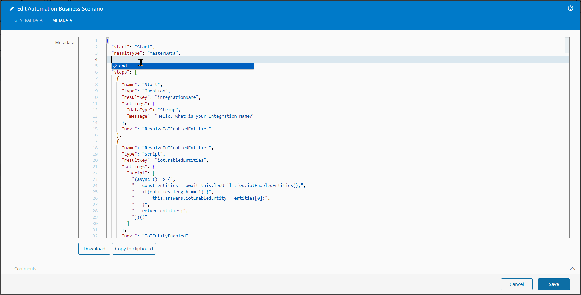Screen dimensions: 581x295
Task: Download the metadata file
Action: pyautogui.click(x=94, y=249)
